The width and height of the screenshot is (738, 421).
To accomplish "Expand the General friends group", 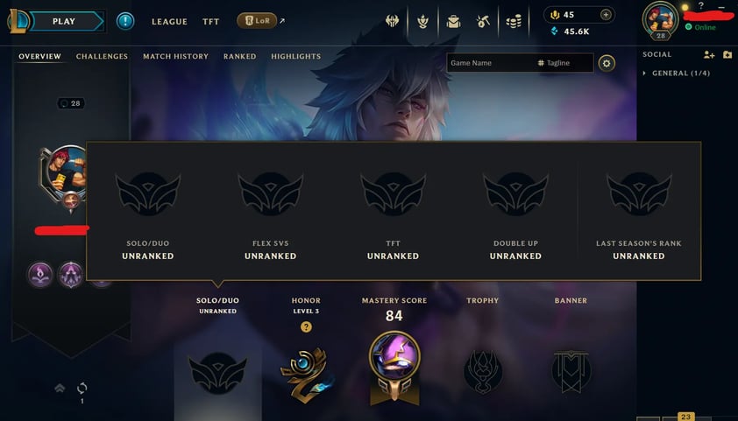I will pos(677,73).
